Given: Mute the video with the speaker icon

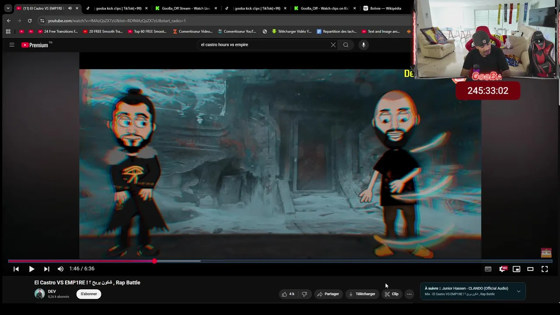Looking at the screenshot, I should [60, 269].
